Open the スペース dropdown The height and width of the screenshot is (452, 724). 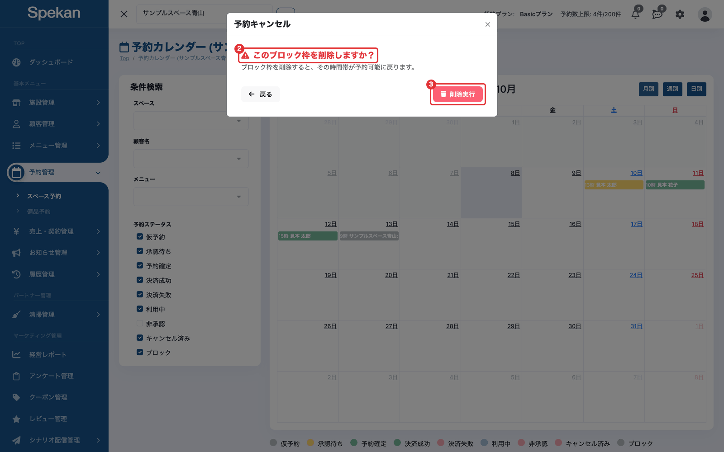(191, 121)
